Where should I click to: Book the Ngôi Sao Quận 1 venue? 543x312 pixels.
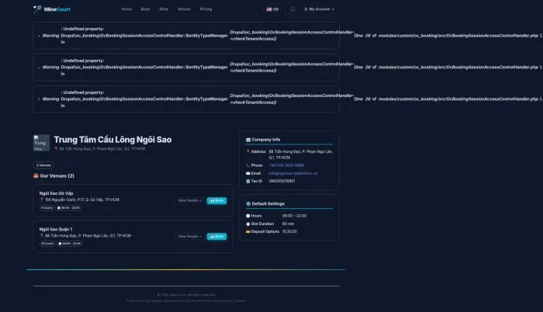pos(216,237)
